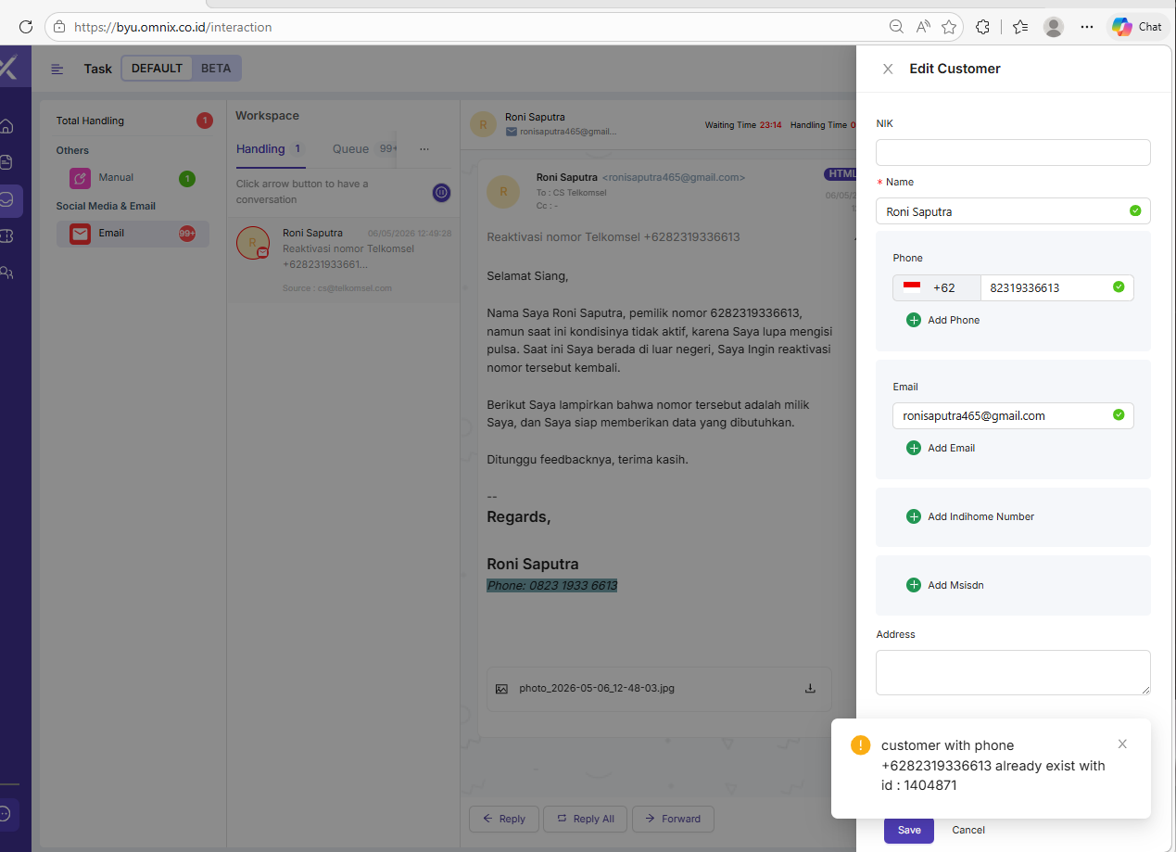Open Roni Saputra conversation in list
This screenshot has width=1176, height=852.
pos(344,261)
